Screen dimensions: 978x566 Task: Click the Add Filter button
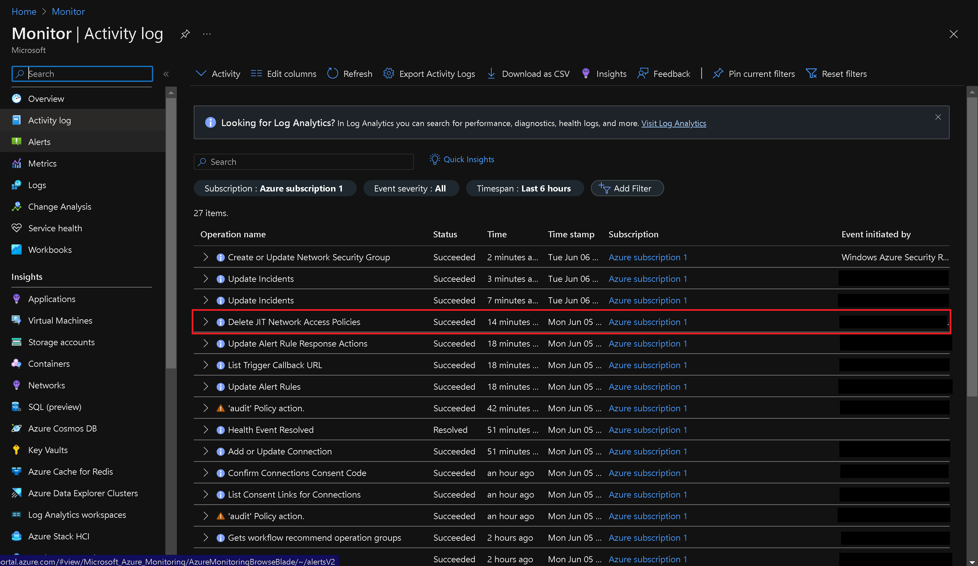626,188
